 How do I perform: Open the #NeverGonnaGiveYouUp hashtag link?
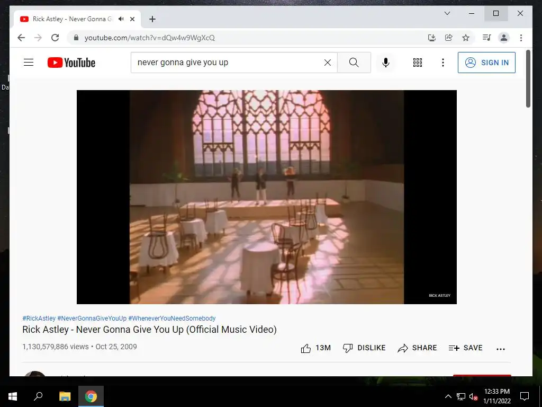pyautogui.click(x=92, y=318)
